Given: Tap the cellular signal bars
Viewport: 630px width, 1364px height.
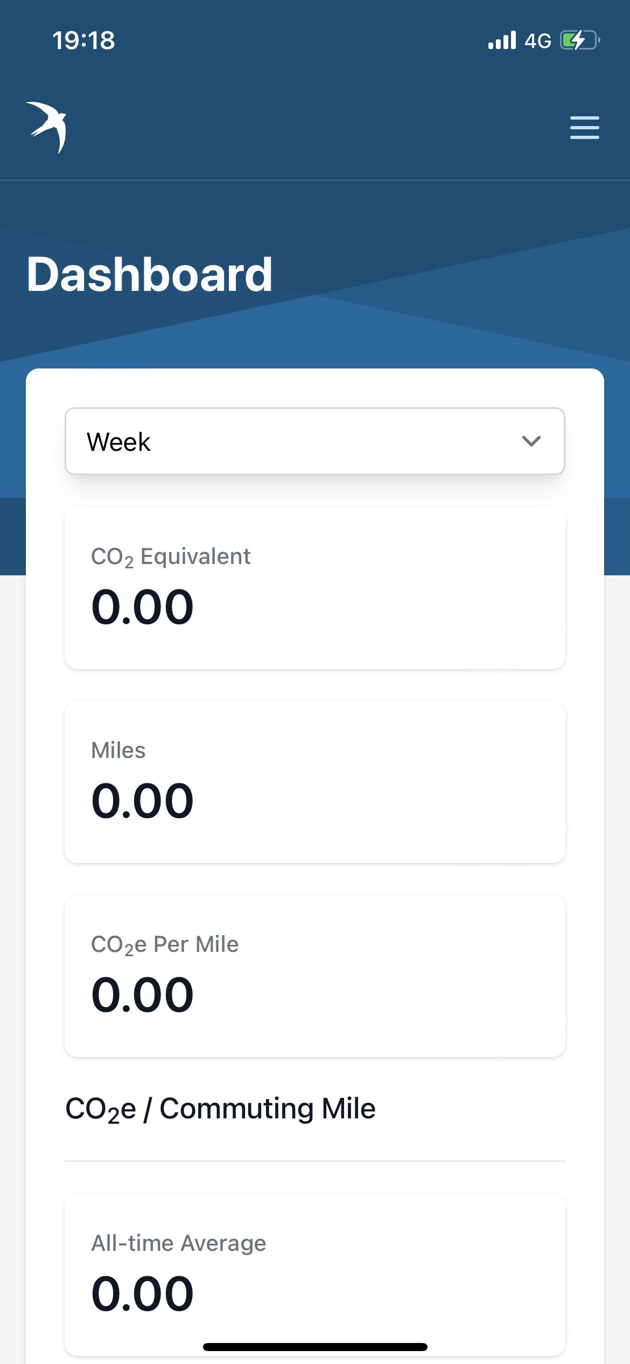Looking at the screenshot, I should coord(502,40).
